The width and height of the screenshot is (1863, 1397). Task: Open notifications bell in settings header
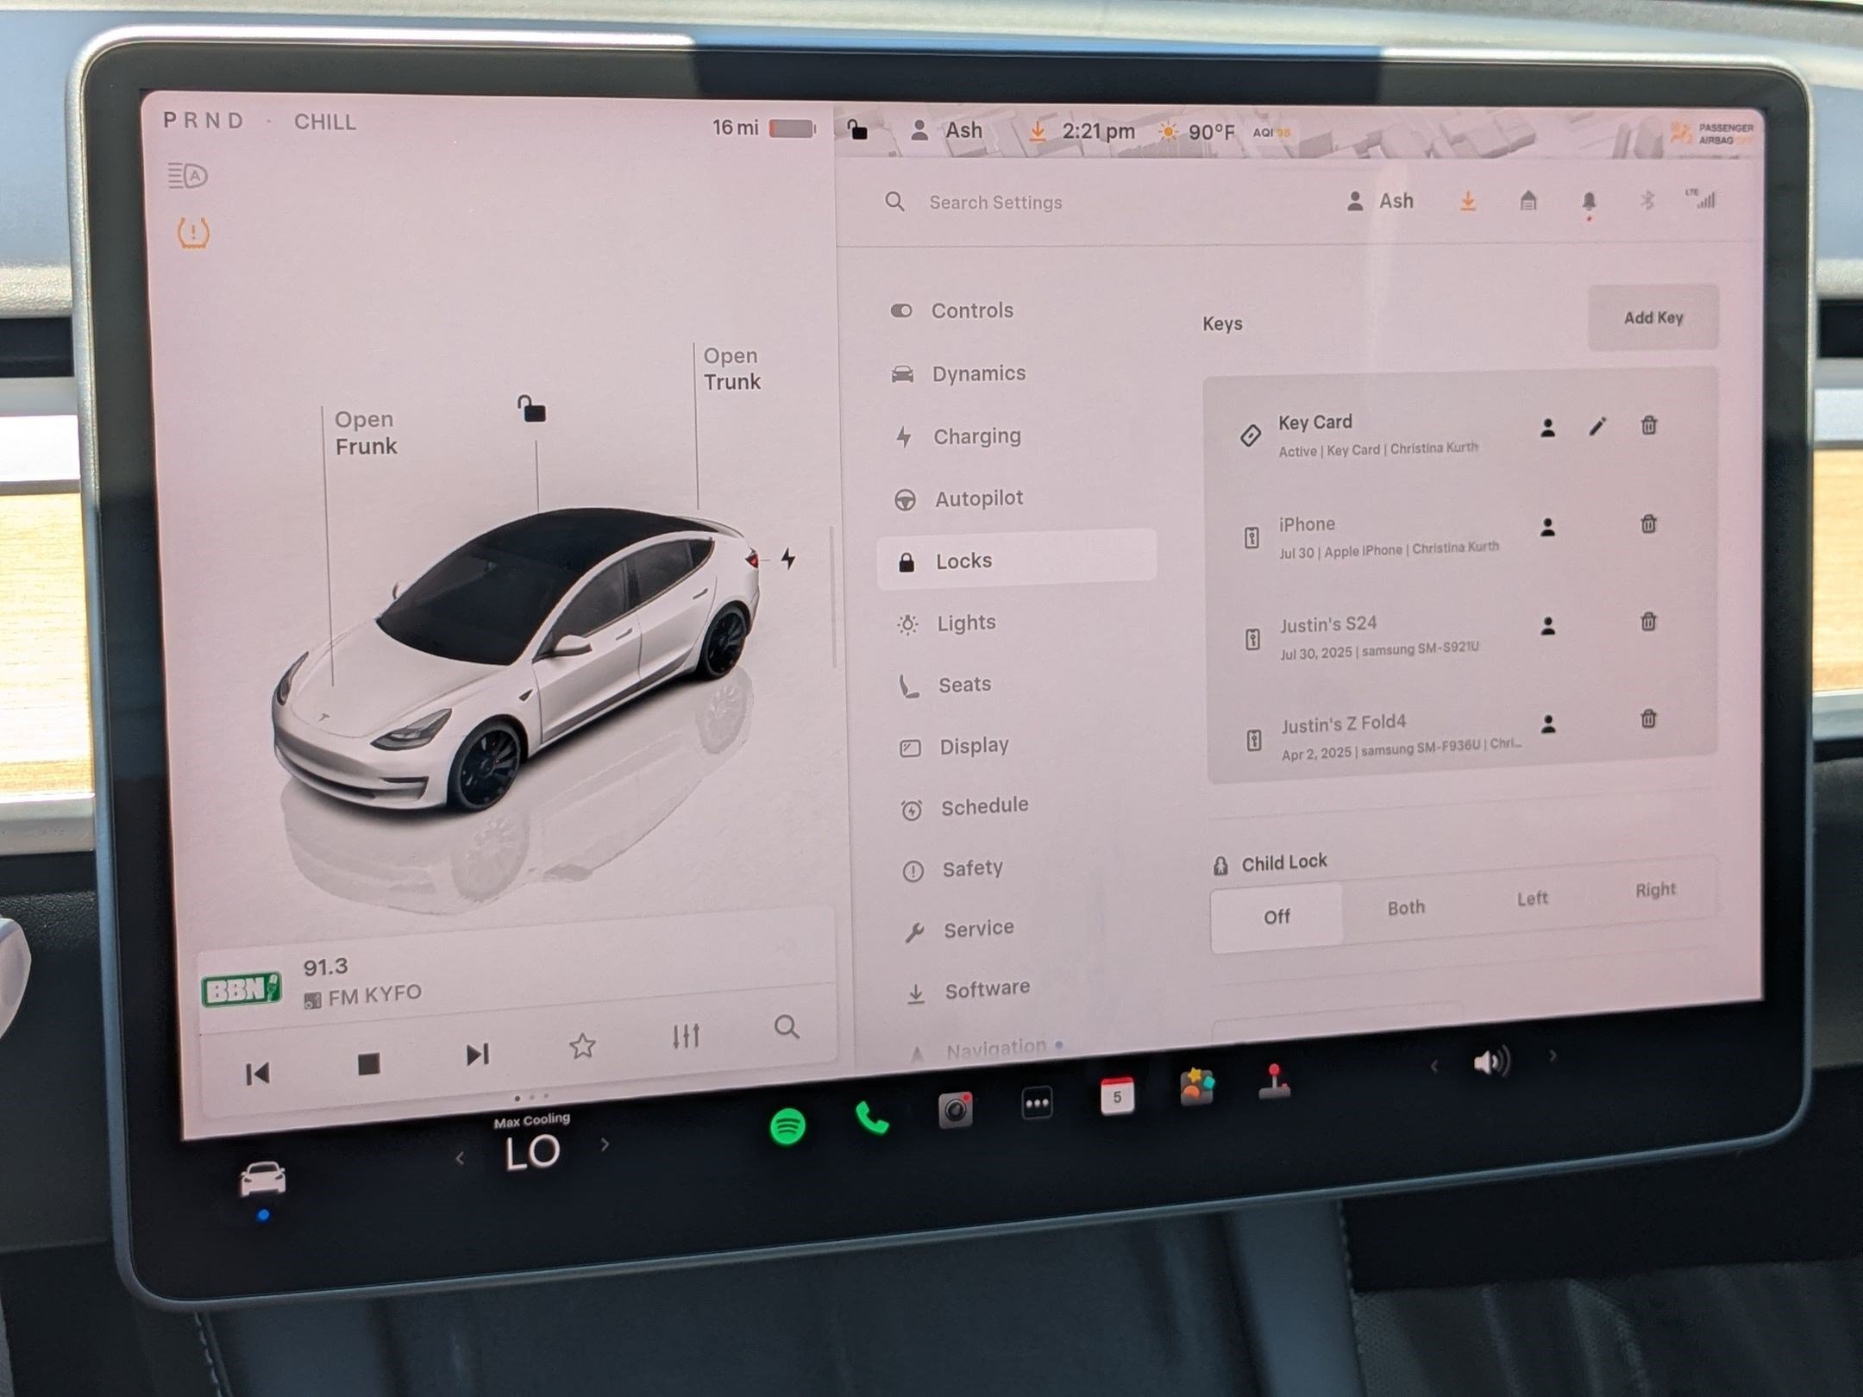point(1589,203)
